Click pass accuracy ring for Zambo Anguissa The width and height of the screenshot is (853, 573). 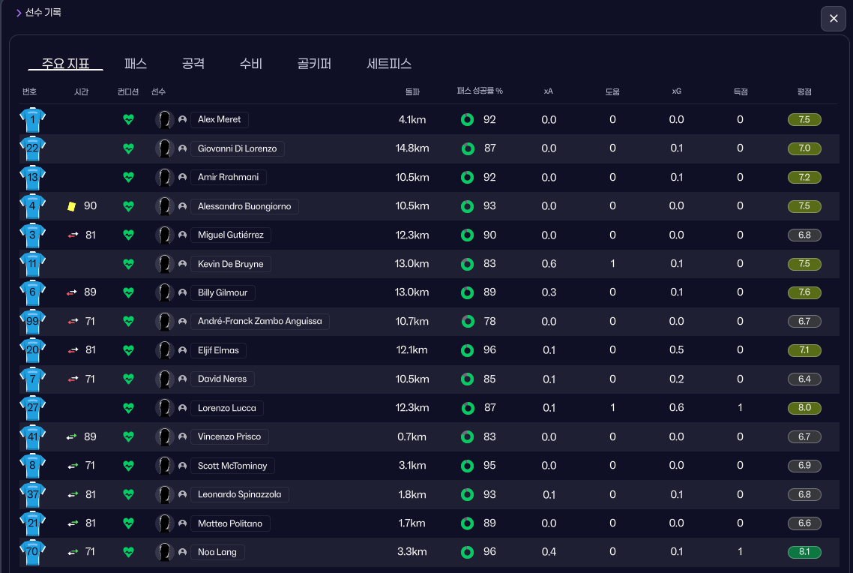467,322
